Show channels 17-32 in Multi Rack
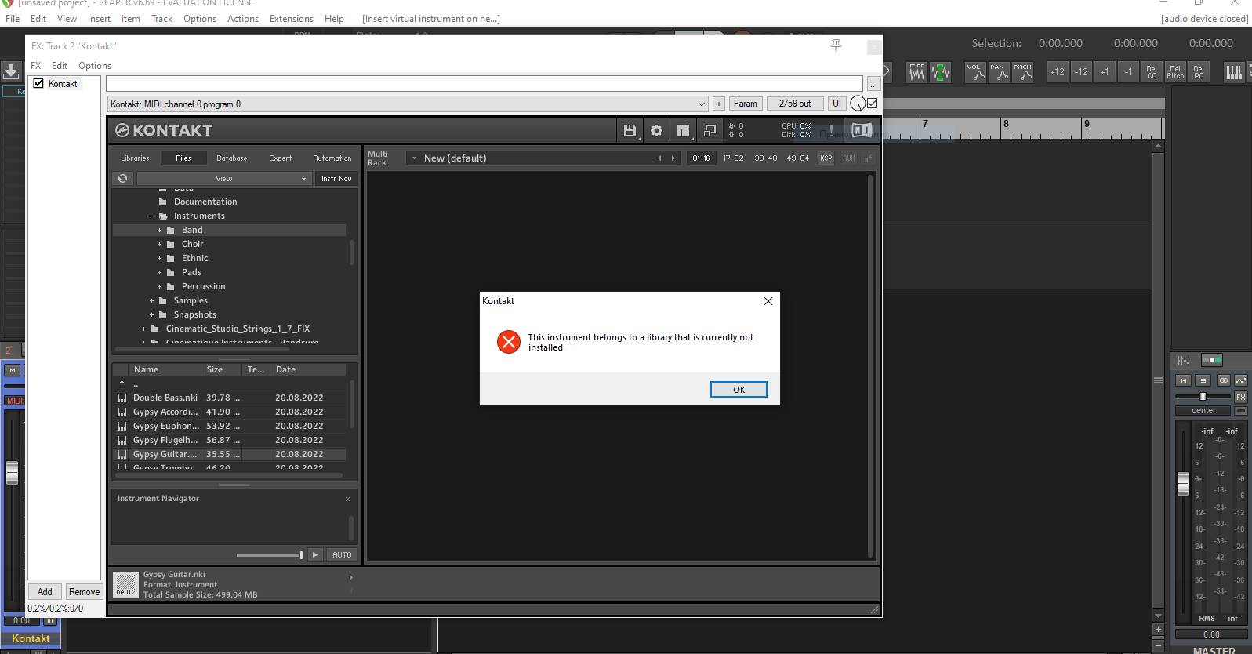The width and height of the screenshot is (1252, 654). [733, 158]
